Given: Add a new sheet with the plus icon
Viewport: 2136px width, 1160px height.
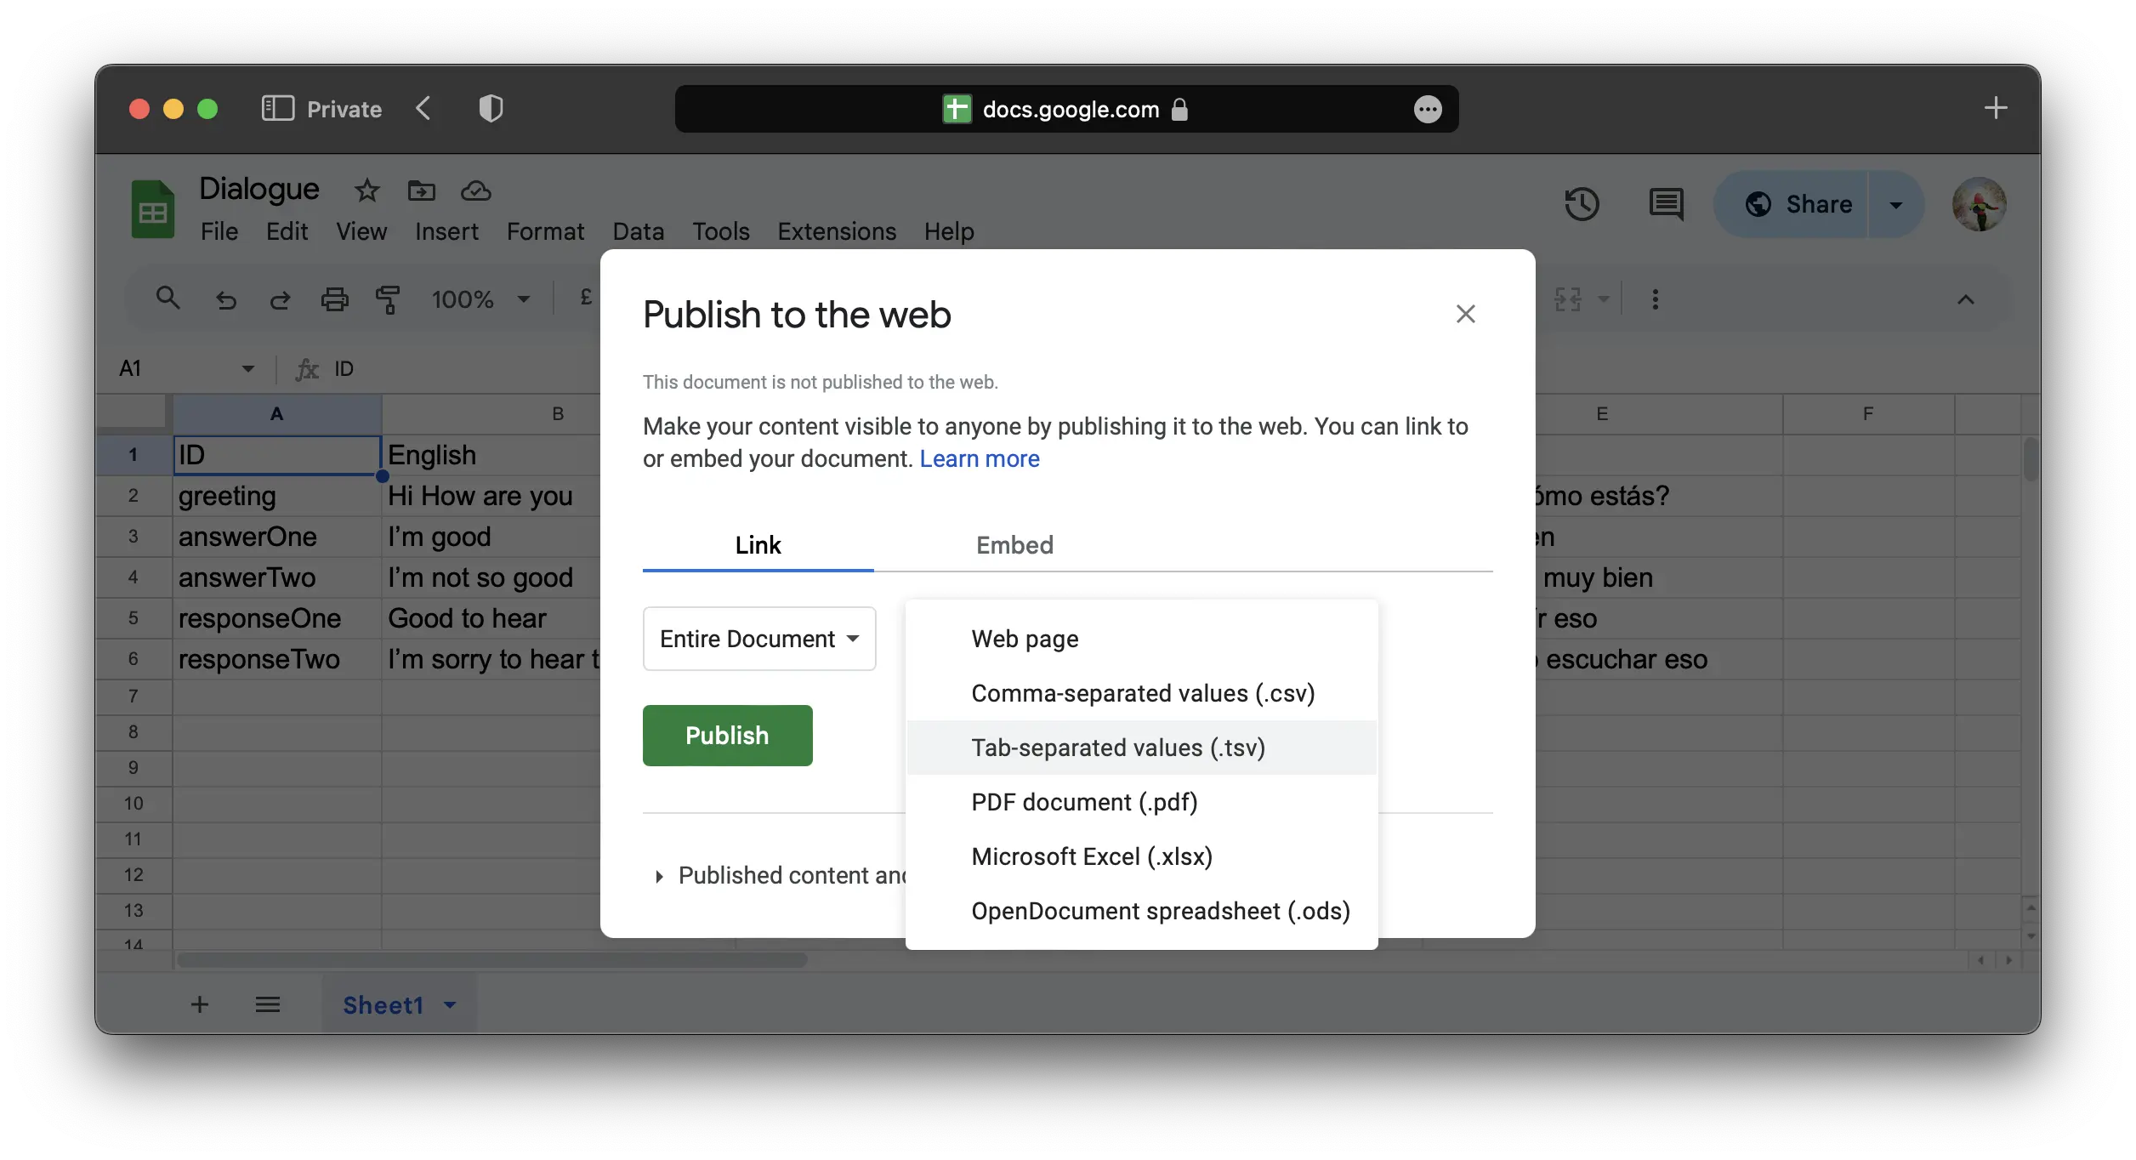Looking at the screenshot, I should pos(200,1004).
